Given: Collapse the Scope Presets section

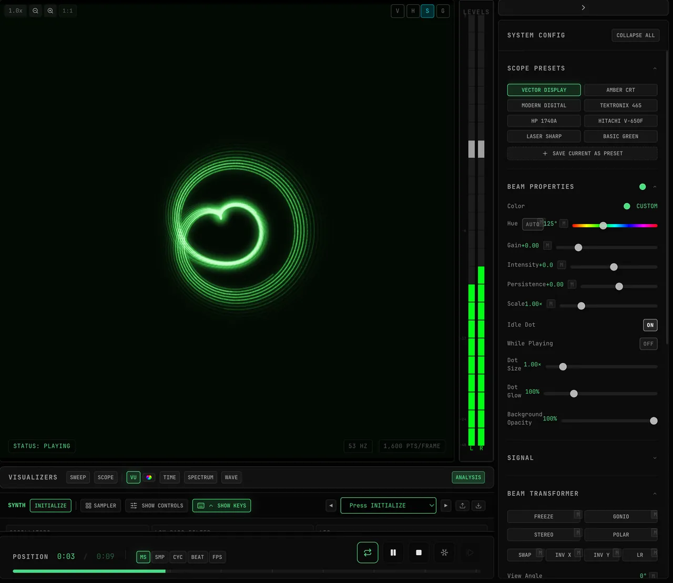Looking at the screenshot, I should pyautogui.click(x=655, y=68).
